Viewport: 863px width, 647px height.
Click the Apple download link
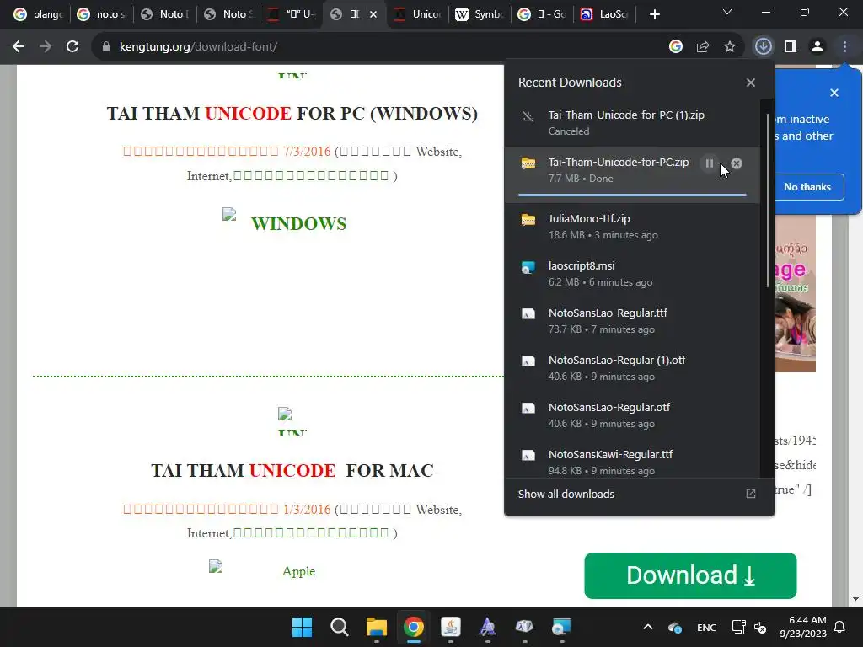click(x=298, y=571)
